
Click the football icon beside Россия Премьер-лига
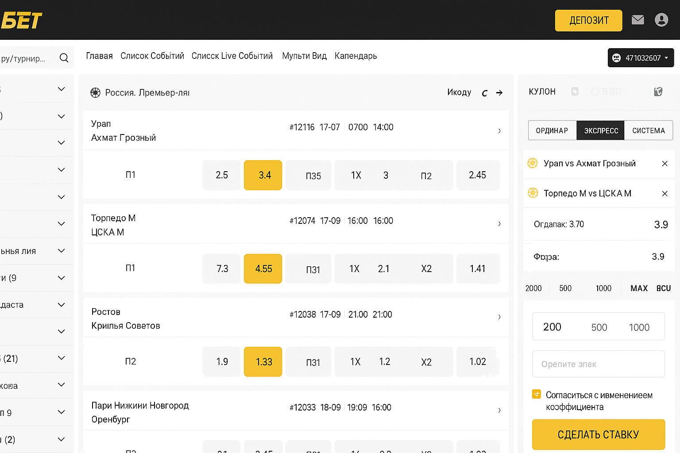tap(95, 93)
